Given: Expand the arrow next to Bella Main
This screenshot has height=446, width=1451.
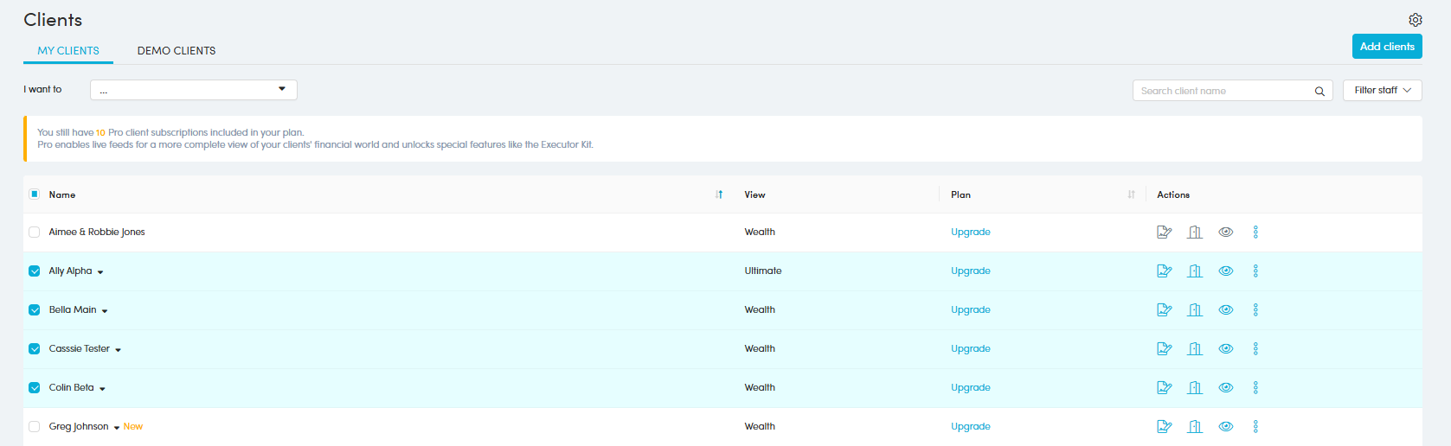Looking at the screenshot, I should click(x=105, y=310).
